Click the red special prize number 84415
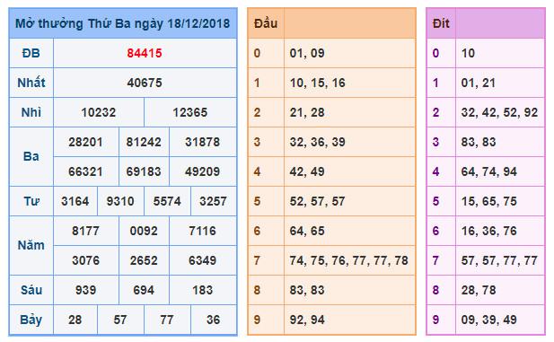This screenshot has height=342, width=554. (x=145, y=53)
